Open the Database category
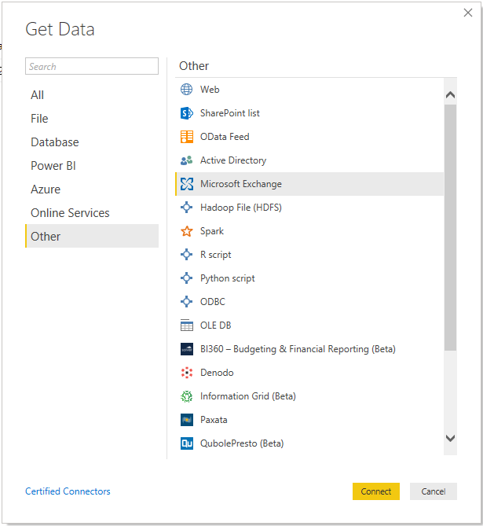 point(92,142)
